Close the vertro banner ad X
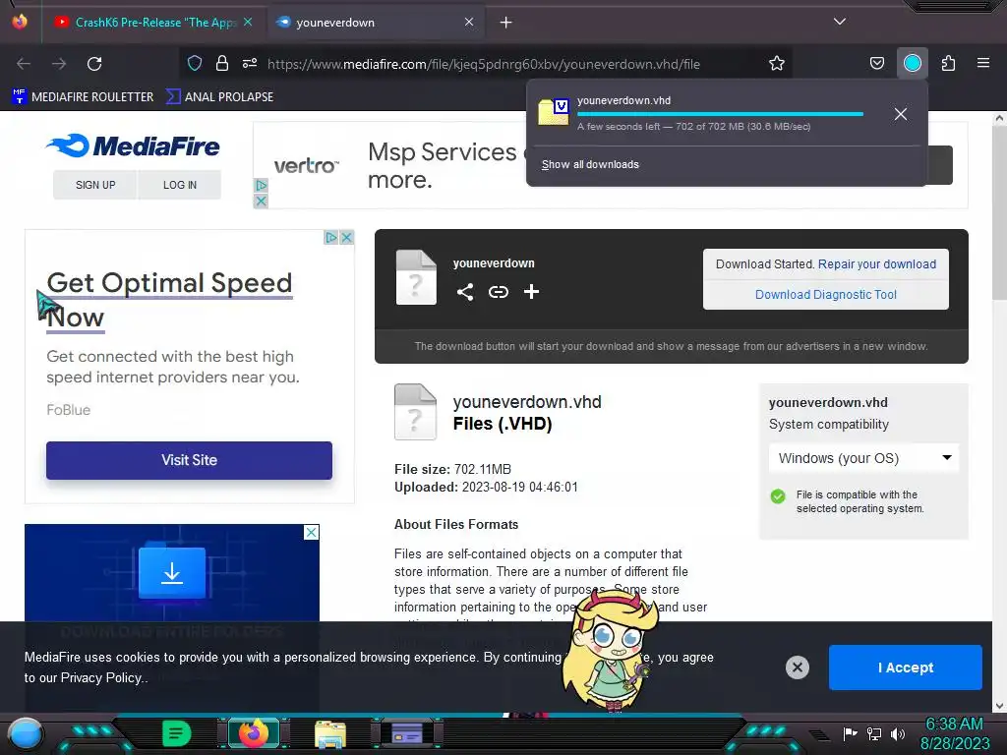Image resolution: width=1007 pixels, height=755 pixels. pyautogui.click(x=261, y=201)
